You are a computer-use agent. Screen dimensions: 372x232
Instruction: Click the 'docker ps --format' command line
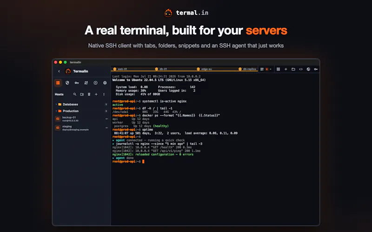tap(181, 116)
